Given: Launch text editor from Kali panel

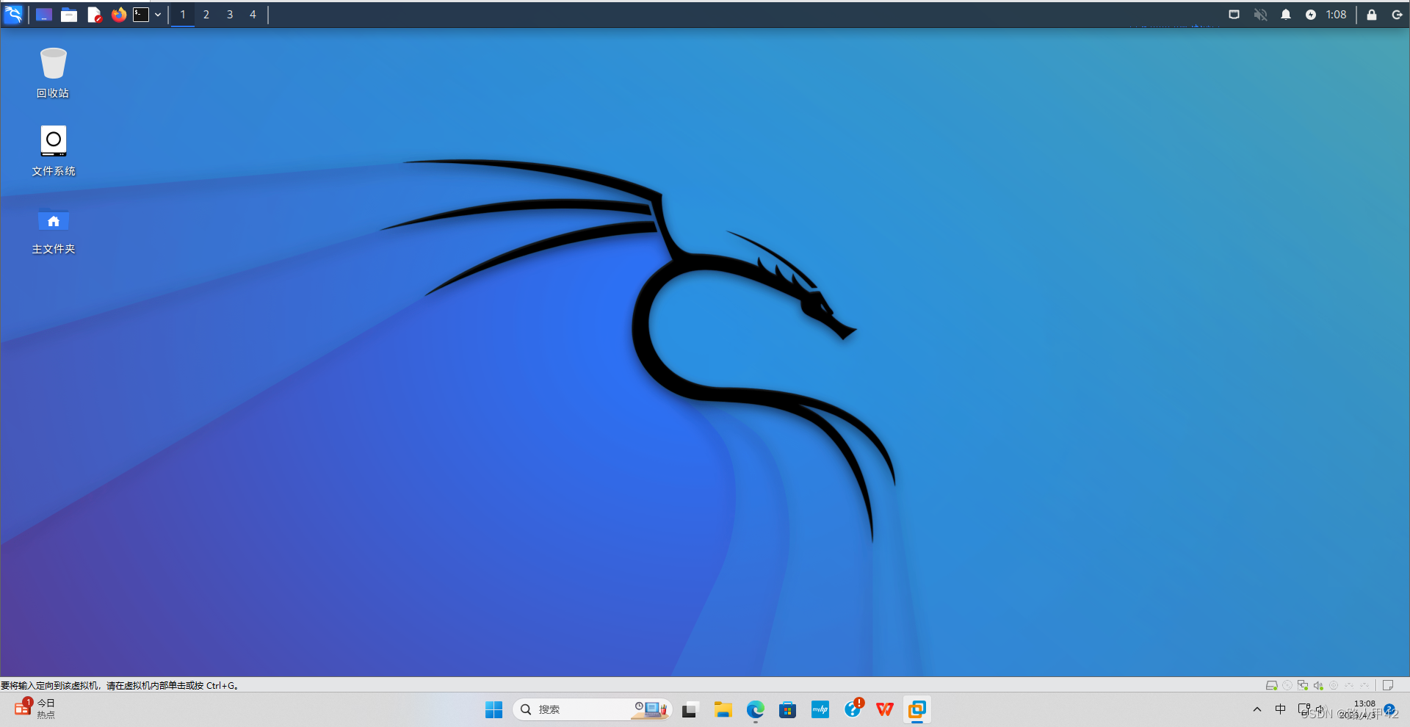Looking at the screenshot, I should (x=94, y=15).
